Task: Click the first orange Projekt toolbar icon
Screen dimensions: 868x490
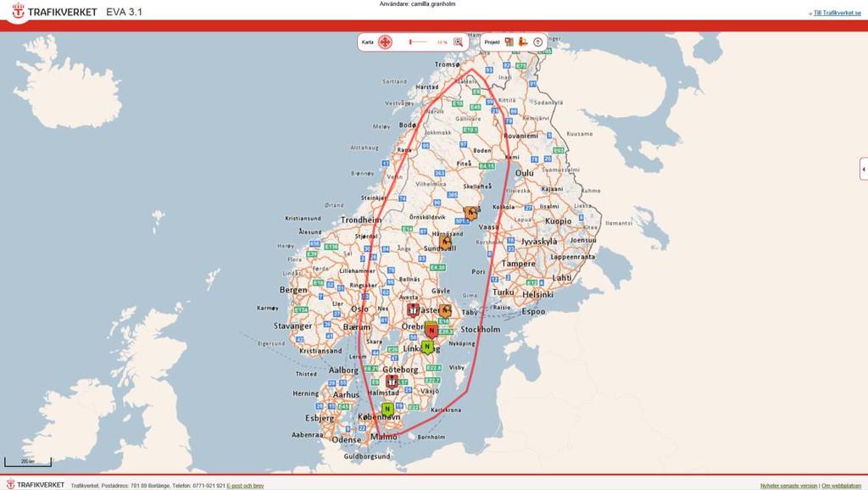Action: click(509, 42)
